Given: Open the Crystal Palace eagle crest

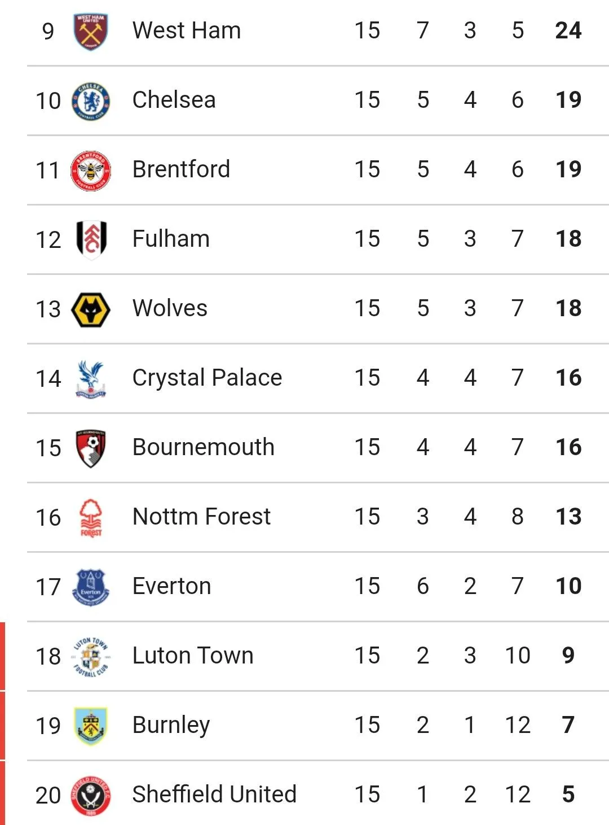Looking at the screenshot, I should click(91, 379).
